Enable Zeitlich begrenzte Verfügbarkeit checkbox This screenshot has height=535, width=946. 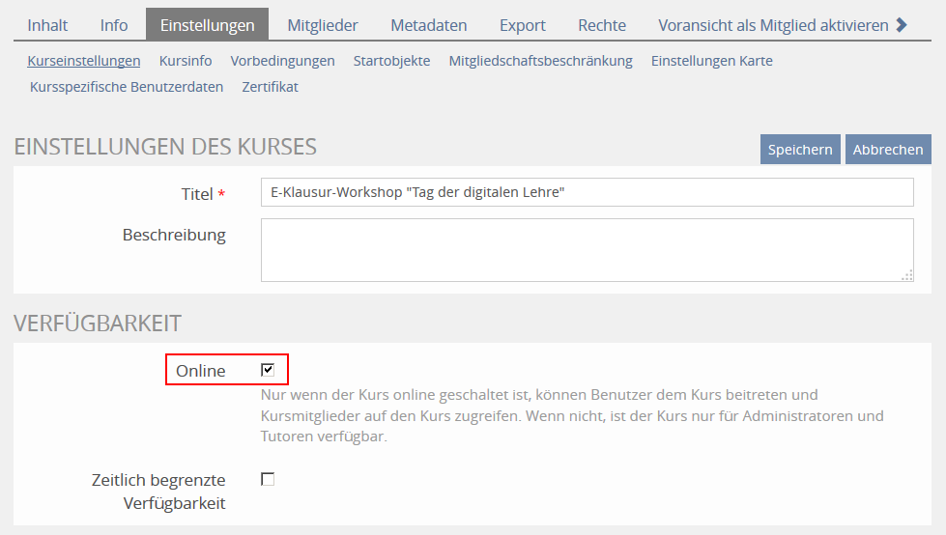tap(268, 479)
